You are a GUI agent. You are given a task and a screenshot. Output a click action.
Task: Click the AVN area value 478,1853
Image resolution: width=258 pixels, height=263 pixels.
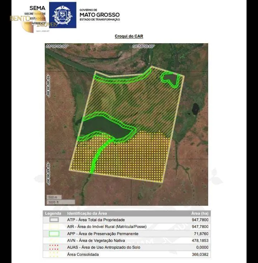[200, 240]
